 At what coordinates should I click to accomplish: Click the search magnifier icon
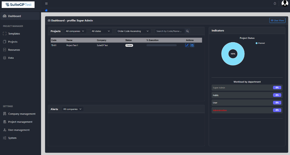pos(187,31)
